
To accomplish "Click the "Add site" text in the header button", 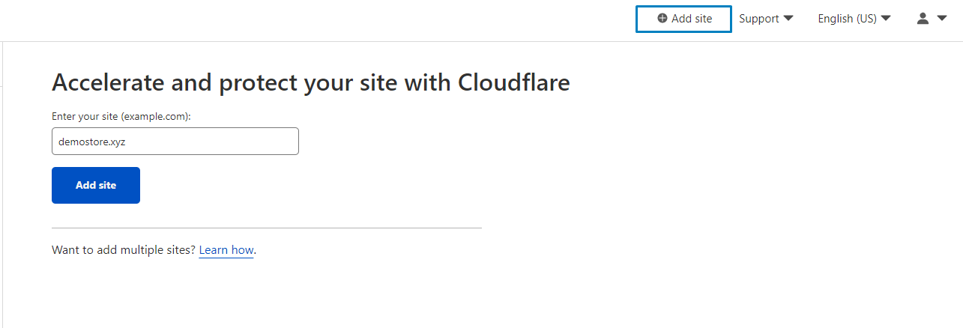I will click(x=692, y=19).
